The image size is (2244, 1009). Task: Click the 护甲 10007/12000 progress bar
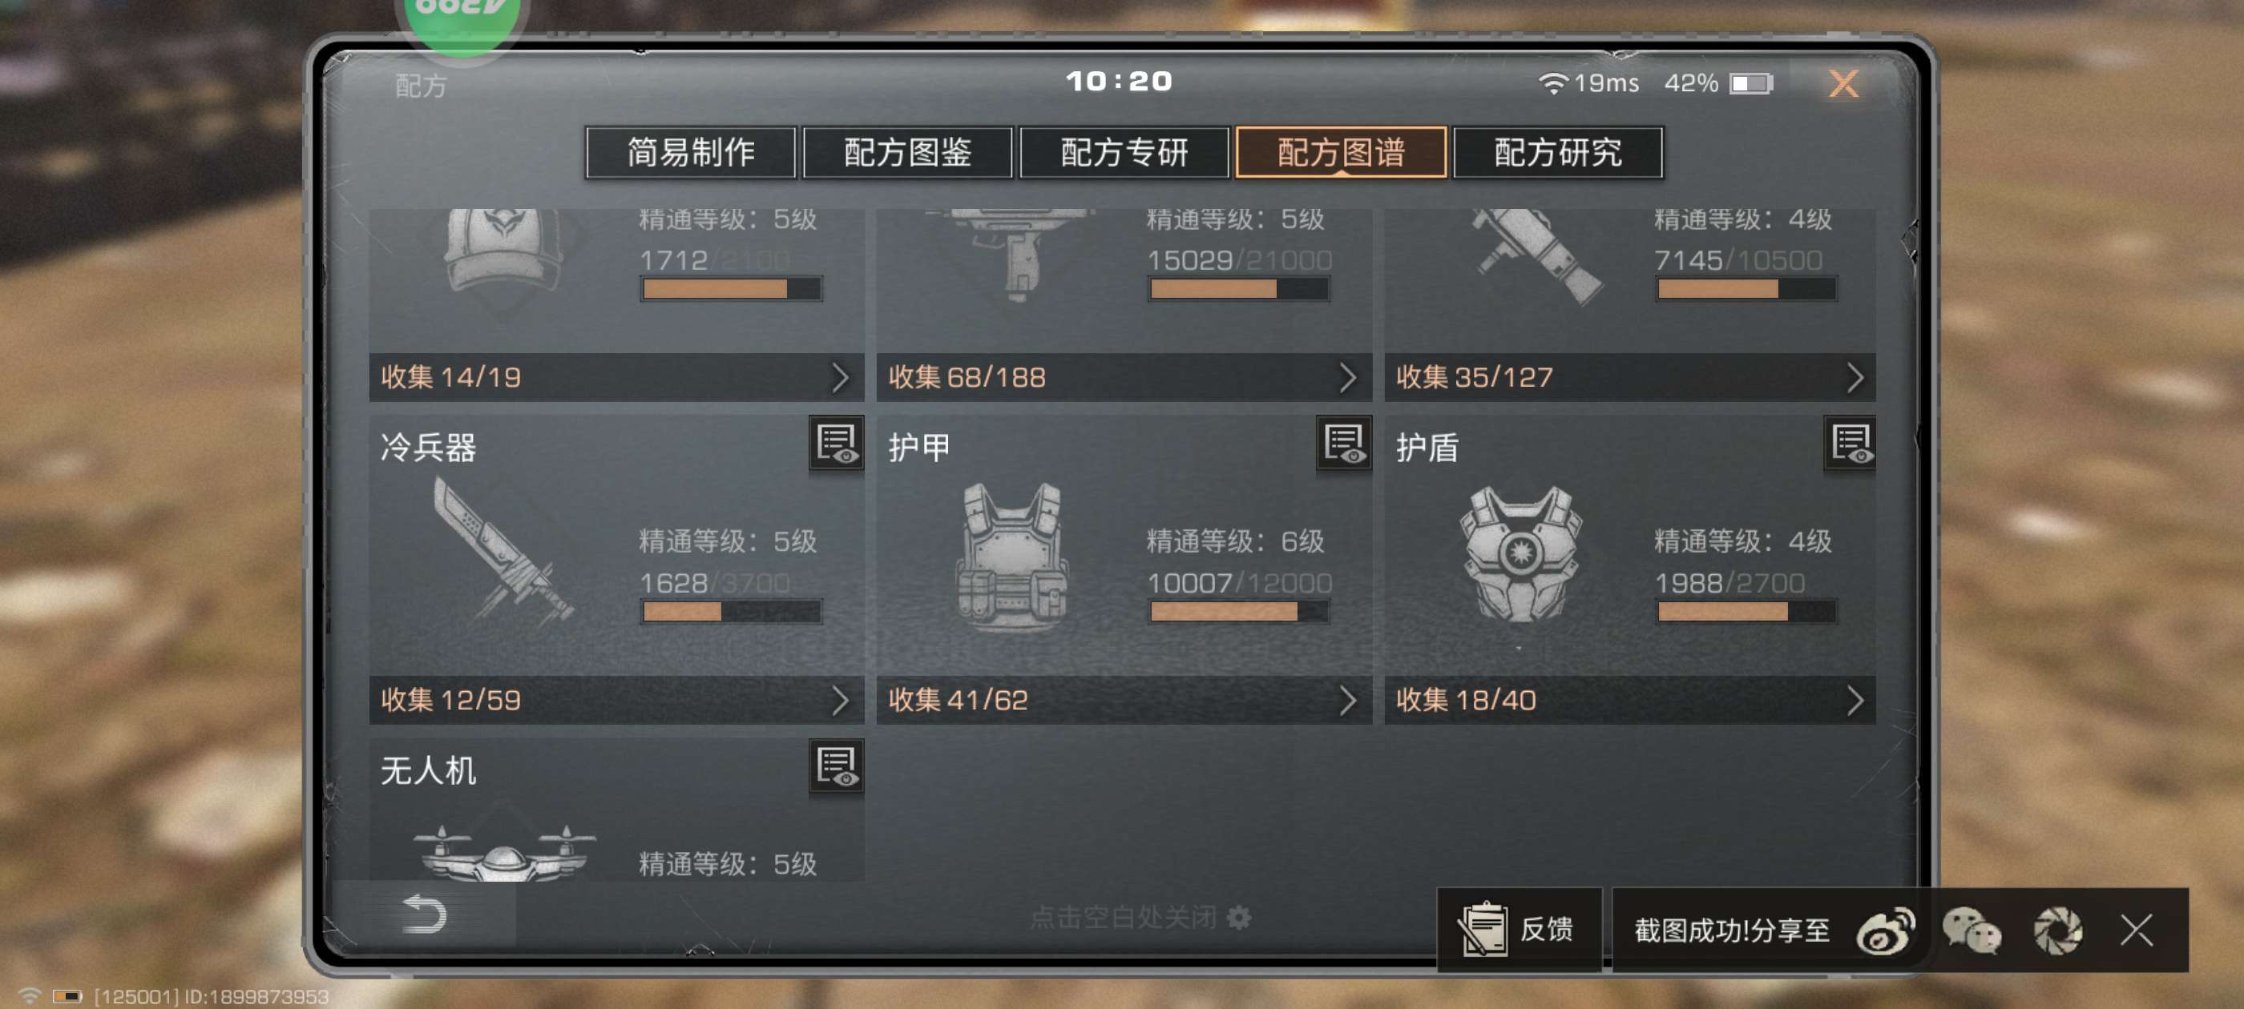[x=1239, y=612]
